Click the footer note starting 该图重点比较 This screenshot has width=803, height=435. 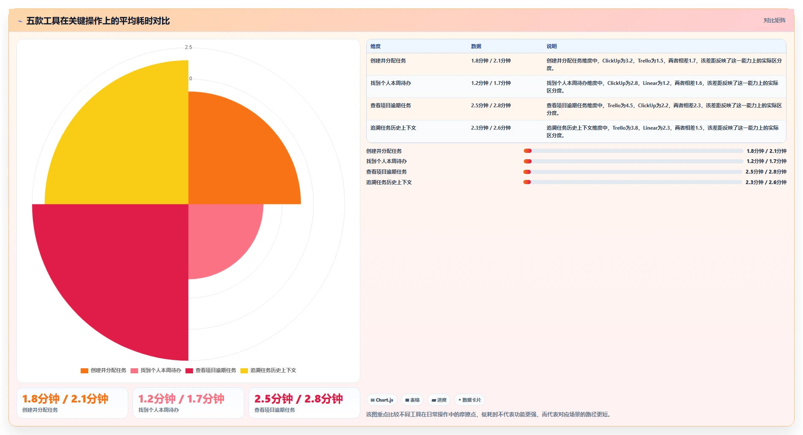[489, 415]
